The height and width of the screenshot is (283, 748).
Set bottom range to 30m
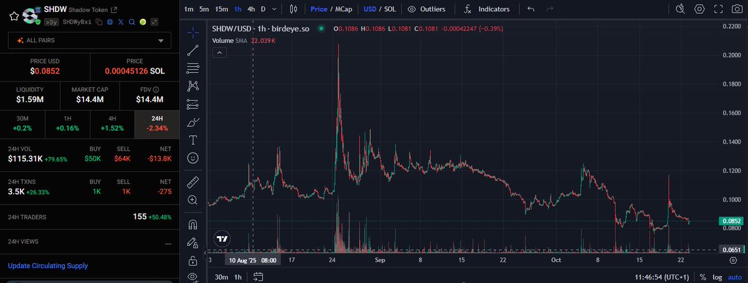[221, 277]
